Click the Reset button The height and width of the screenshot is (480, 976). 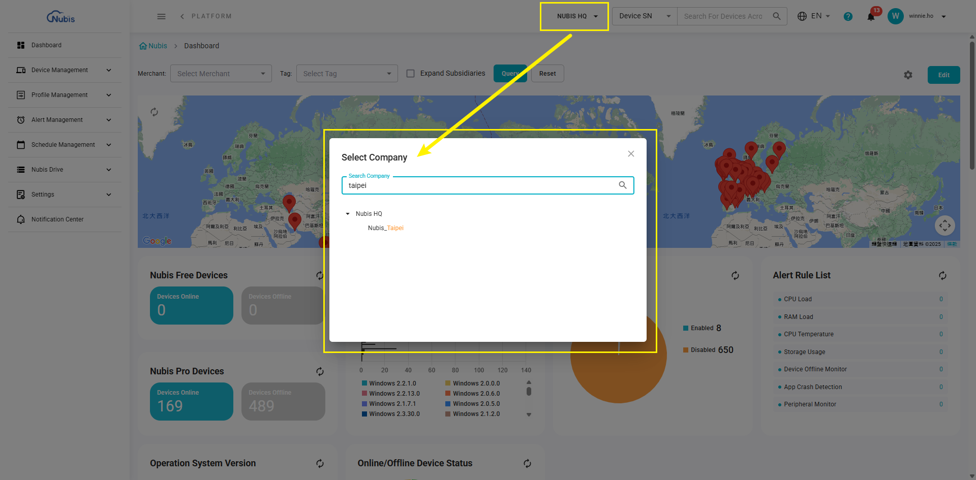[x=547, y=74]
